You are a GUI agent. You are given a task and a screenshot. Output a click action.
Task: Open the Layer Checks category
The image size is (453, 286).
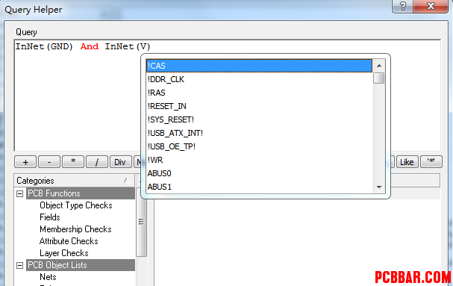tap(64, 253)
